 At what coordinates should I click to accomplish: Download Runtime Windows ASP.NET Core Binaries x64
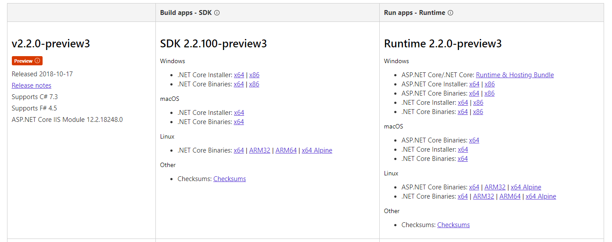pos(474,93)
